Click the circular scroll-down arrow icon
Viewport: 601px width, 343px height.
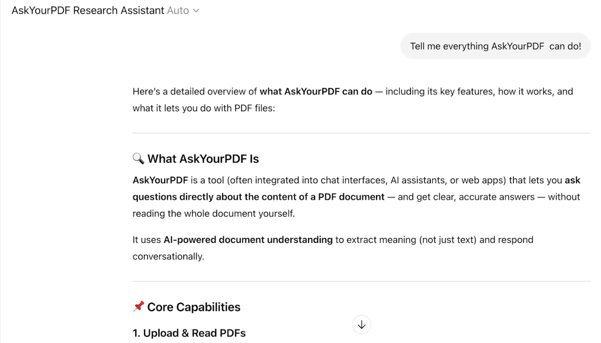point(361,324)
